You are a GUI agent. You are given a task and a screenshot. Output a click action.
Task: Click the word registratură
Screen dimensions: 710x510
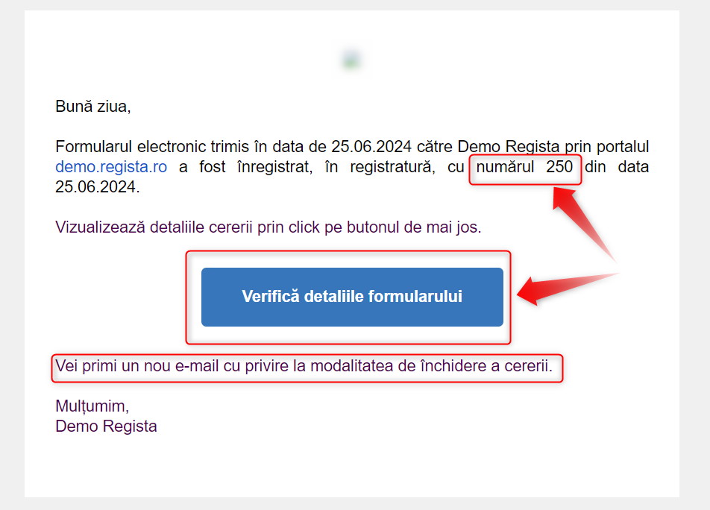(392, 167)
